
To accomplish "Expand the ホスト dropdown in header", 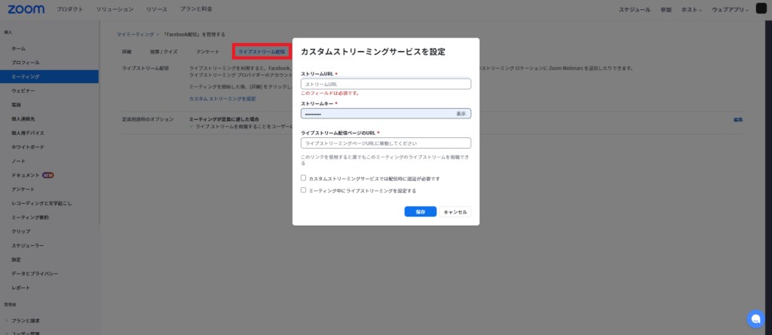I will [x=690, y=10].
